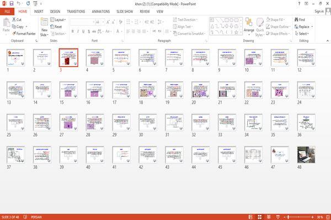The height and width of the screenshot is (220, 331).
Task: Expand the Select dropdown
Action: tap(302, 34)
